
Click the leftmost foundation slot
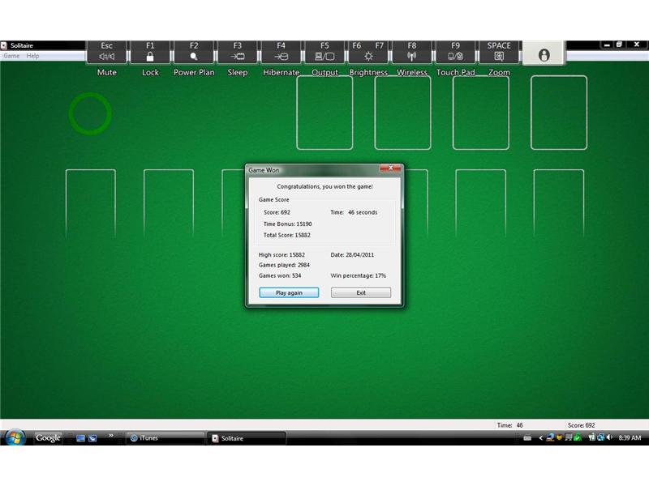click(325, 113)
